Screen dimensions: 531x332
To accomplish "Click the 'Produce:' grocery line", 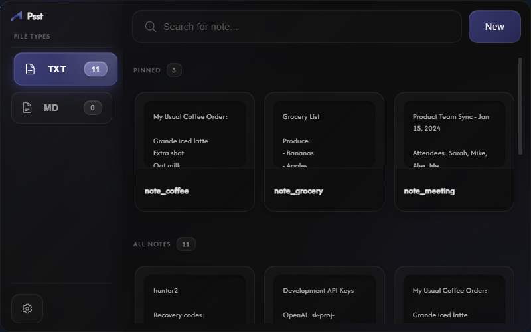I will 297,141.
